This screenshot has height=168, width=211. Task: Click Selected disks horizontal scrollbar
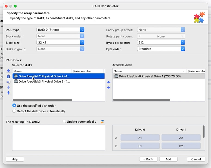[42, 100]
